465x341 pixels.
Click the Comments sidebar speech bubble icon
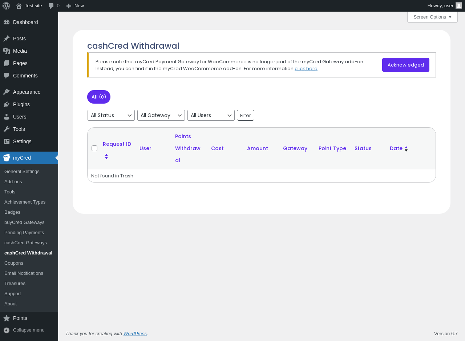tap(7, 76)
